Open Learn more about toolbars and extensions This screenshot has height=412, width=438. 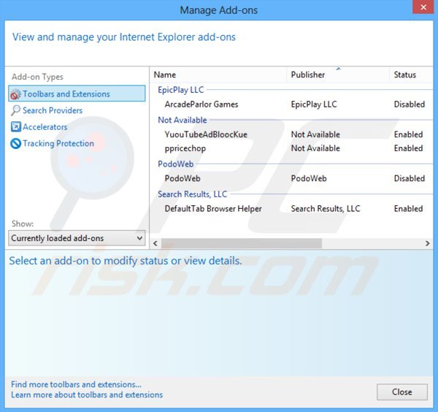pos(87,395)
